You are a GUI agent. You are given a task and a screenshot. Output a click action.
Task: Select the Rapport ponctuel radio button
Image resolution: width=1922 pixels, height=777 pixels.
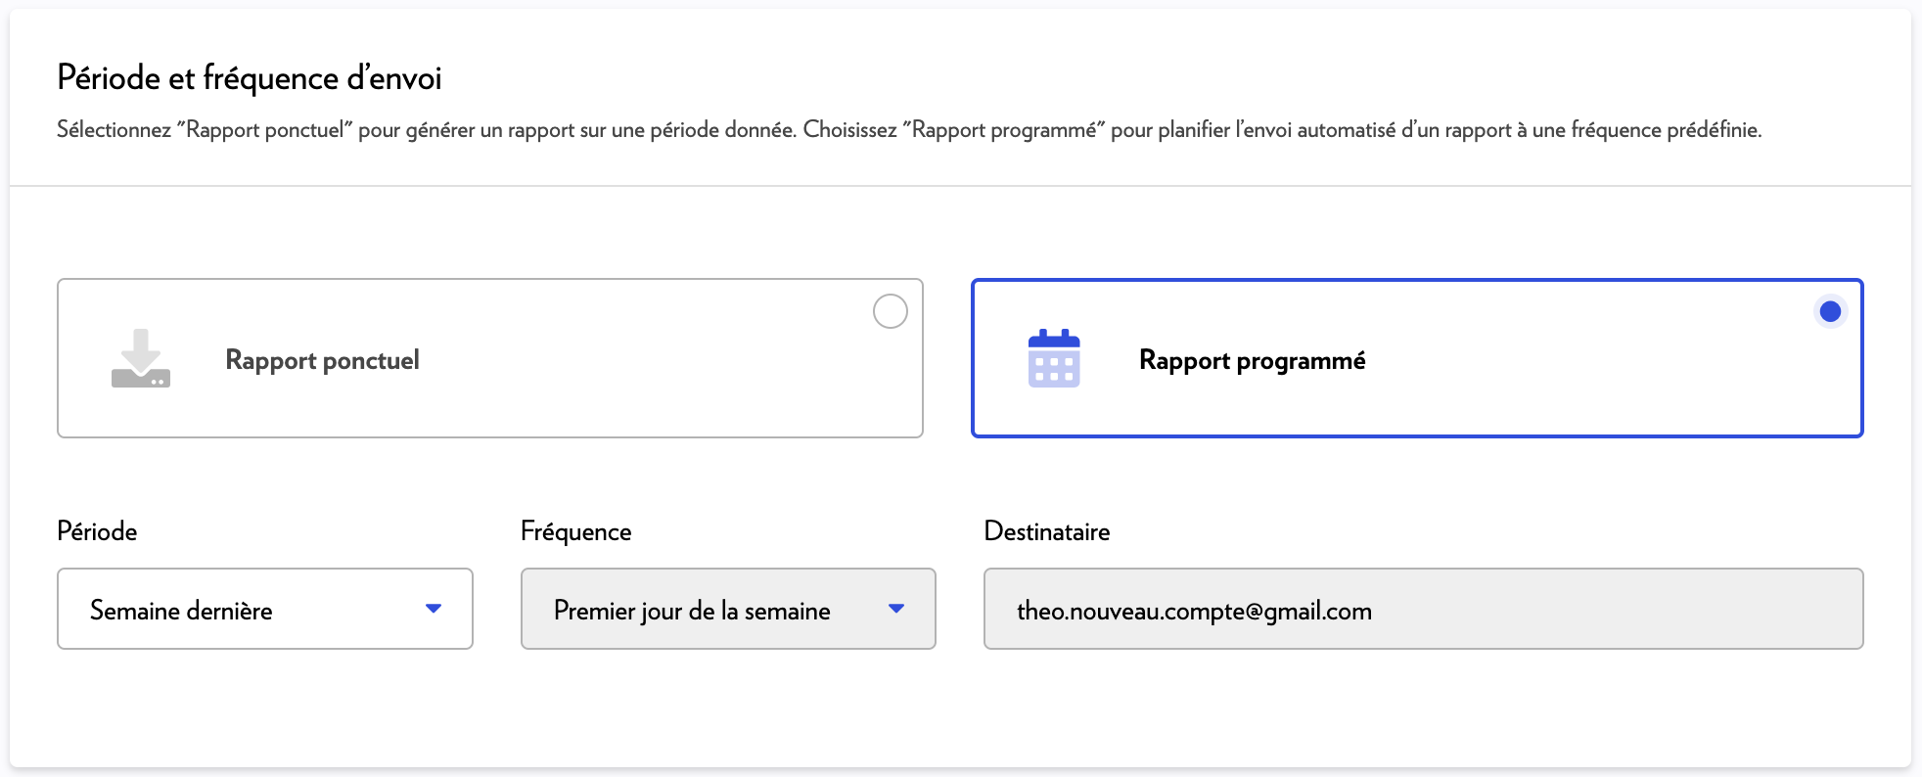tap(890, 311)
